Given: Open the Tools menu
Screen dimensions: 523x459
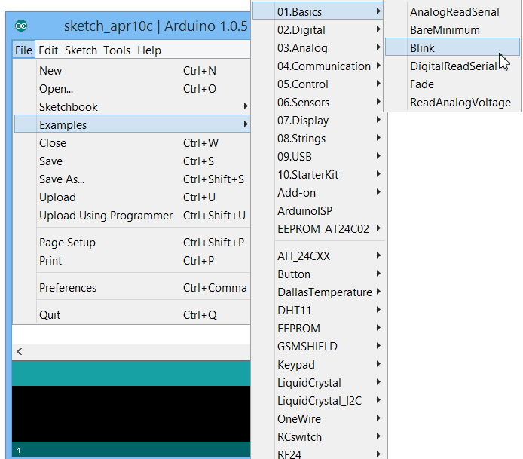Looking at the screenshot, I should coord(117,50).
